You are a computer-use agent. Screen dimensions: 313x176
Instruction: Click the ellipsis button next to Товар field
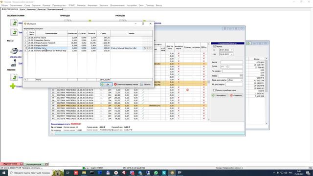pyautogui.click(x=241, y=76)
